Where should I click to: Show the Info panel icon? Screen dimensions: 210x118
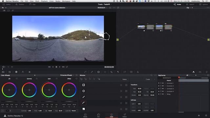pyautogui.click(x=207, y=72)
